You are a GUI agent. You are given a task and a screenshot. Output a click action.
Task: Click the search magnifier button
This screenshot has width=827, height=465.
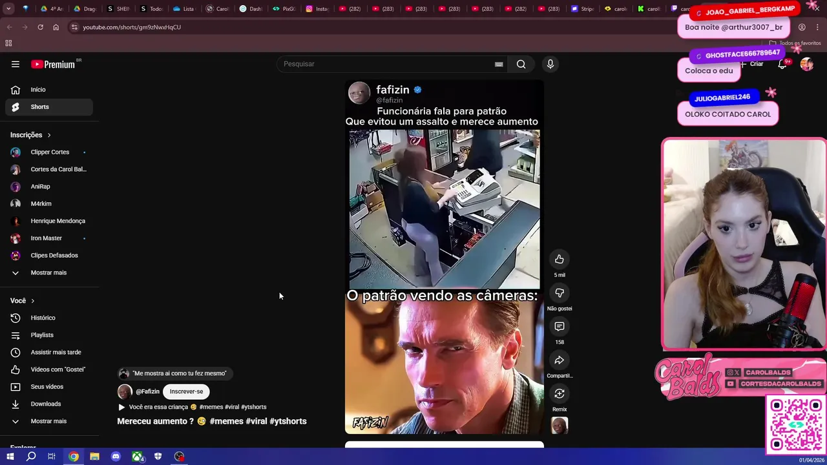point(521,64)
